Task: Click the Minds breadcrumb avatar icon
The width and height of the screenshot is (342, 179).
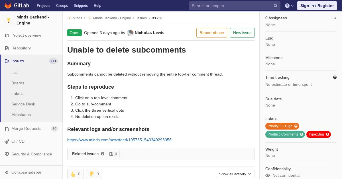Action: tap(69, 18)
